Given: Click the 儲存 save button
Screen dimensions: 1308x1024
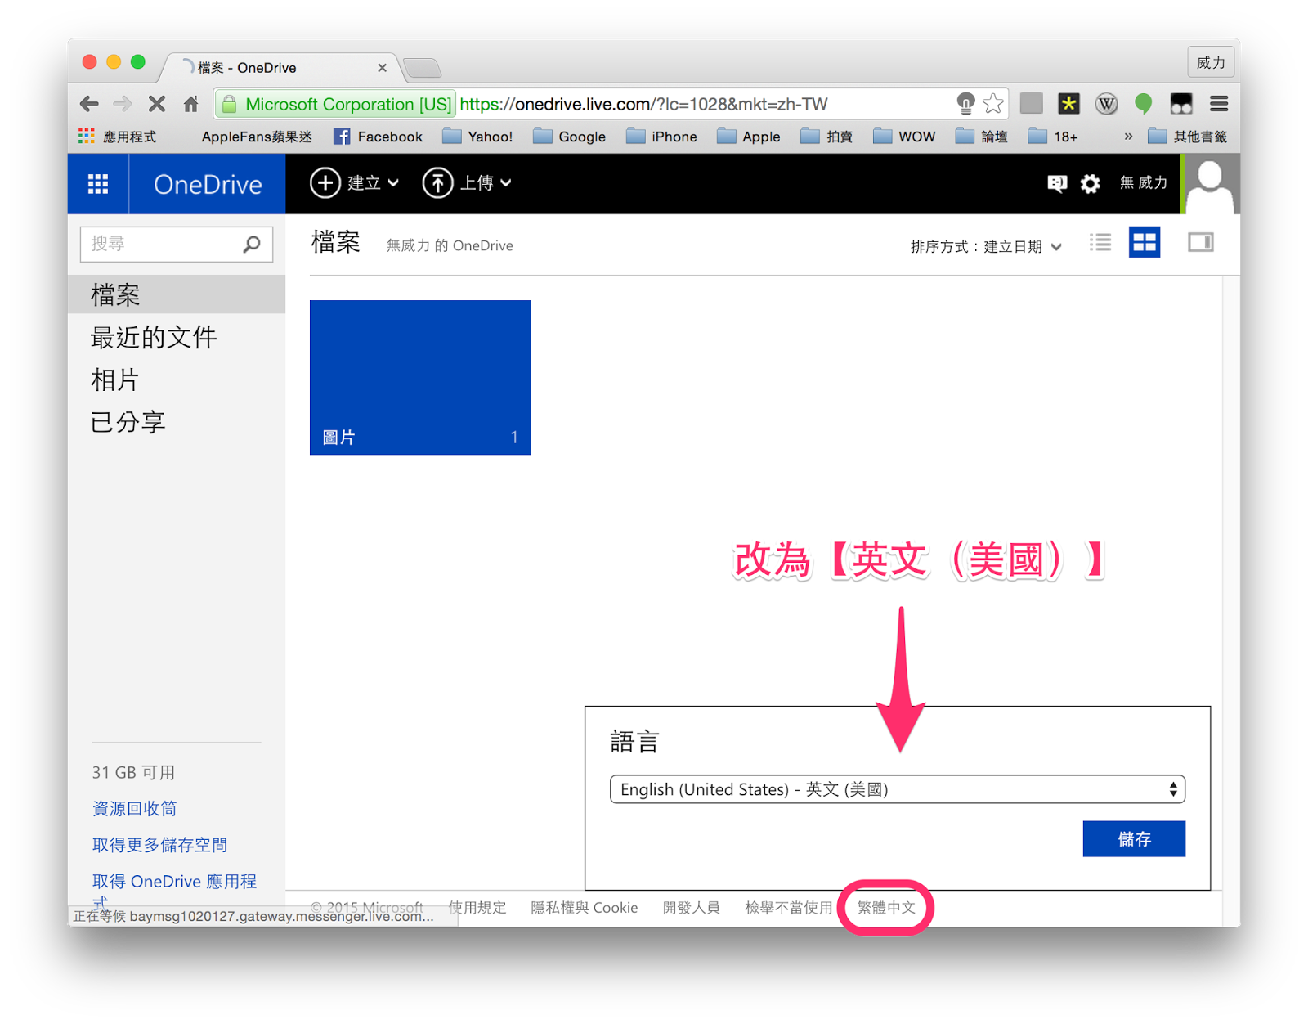Looking at the screenshot, I should click(x=1134, y=838).
